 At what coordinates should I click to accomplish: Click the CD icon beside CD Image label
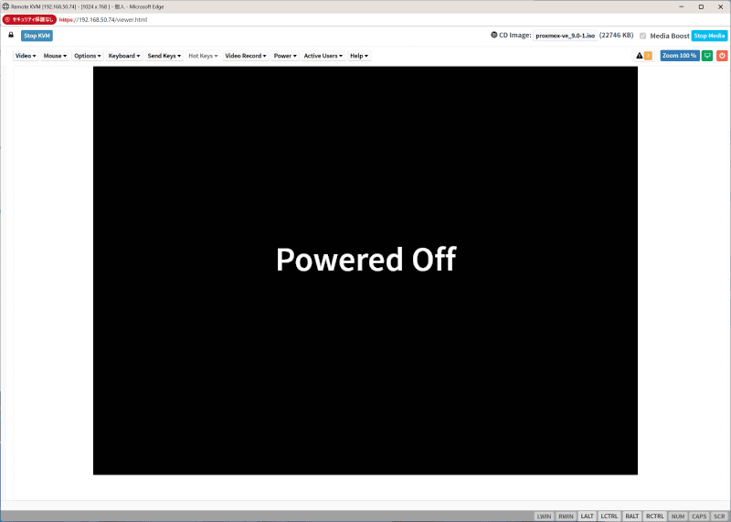[493, 35]
